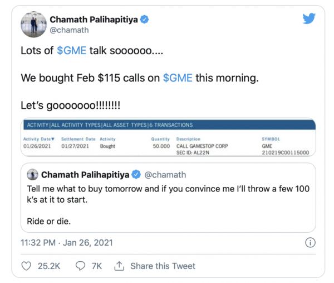This screenshot has width=334, height=283.
Task: Click the Twitter bird logo
Action: coord(309,18)
